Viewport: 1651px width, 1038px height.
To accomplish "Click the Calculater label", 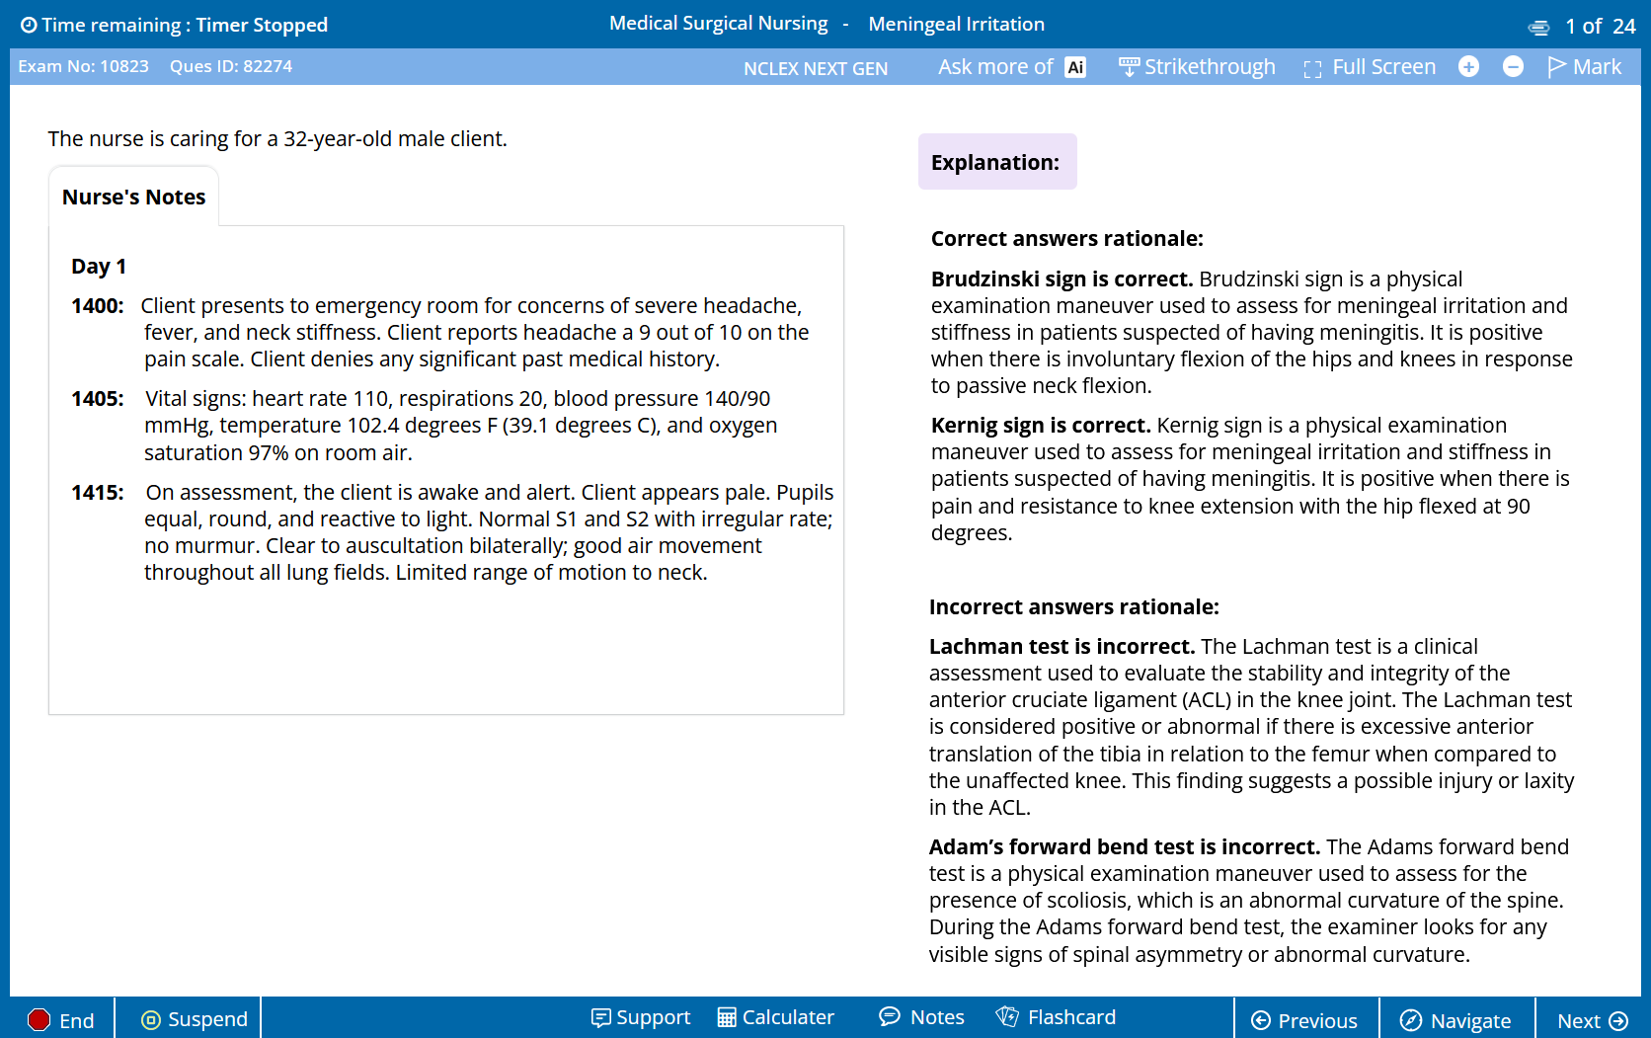I will [x=788, y=1017].
